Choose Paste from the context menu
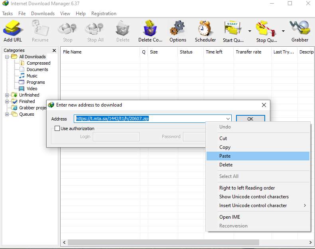The height and width of the screenshot is (249, 315). click(258, 156)
